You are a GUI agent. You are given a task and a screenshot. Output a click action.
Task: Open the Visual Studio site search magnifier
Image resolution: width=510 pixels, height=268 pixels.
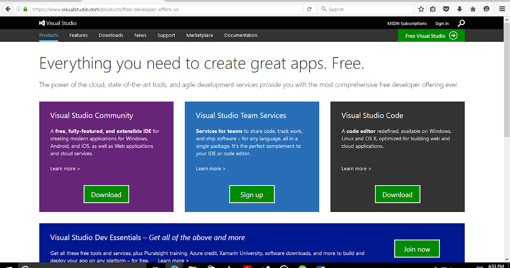pos(461,23)
